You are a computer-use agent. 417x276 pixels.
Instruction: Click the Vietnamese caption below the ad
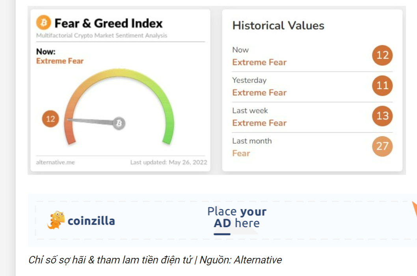(155, 260)
